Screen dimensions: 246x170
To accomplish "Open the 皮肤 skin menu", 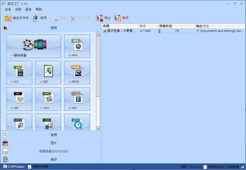I will [18, 9].
